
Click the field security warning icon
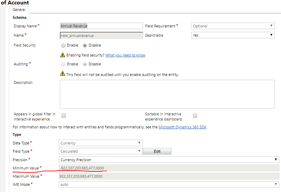coord(63,55)
